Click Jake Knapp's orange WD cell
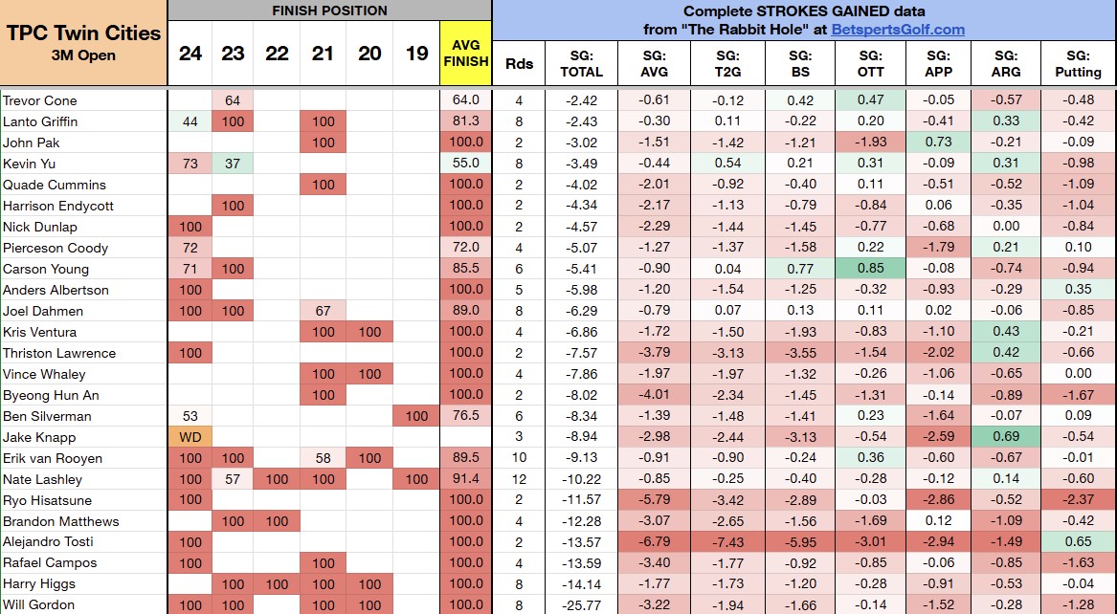This screenshot has height=614, width=1117. (190, 437)
